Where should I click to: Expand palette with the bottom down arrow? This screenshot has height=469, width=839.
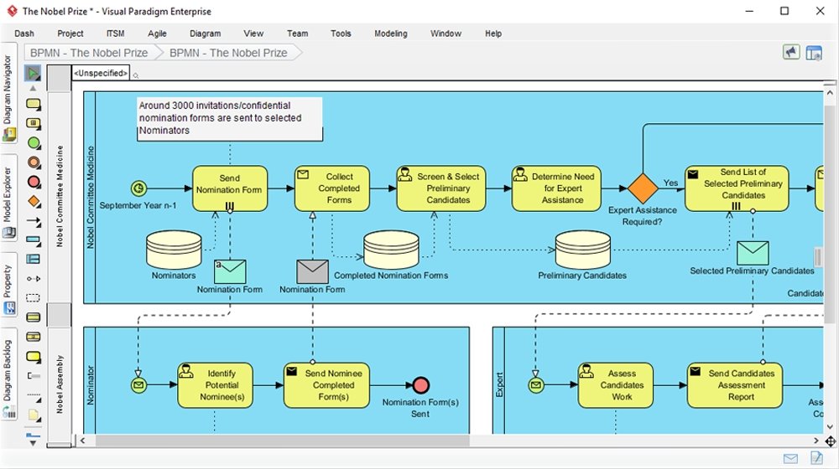point(34,442)
